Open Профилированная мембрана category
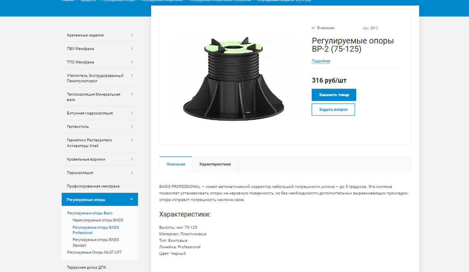 pyautogui.click(x=93, y=186)
